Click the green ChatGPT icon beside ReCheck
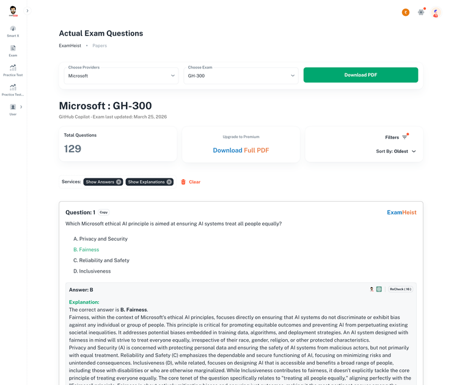This screenshot has height=385, width=454. pos(379,289)
